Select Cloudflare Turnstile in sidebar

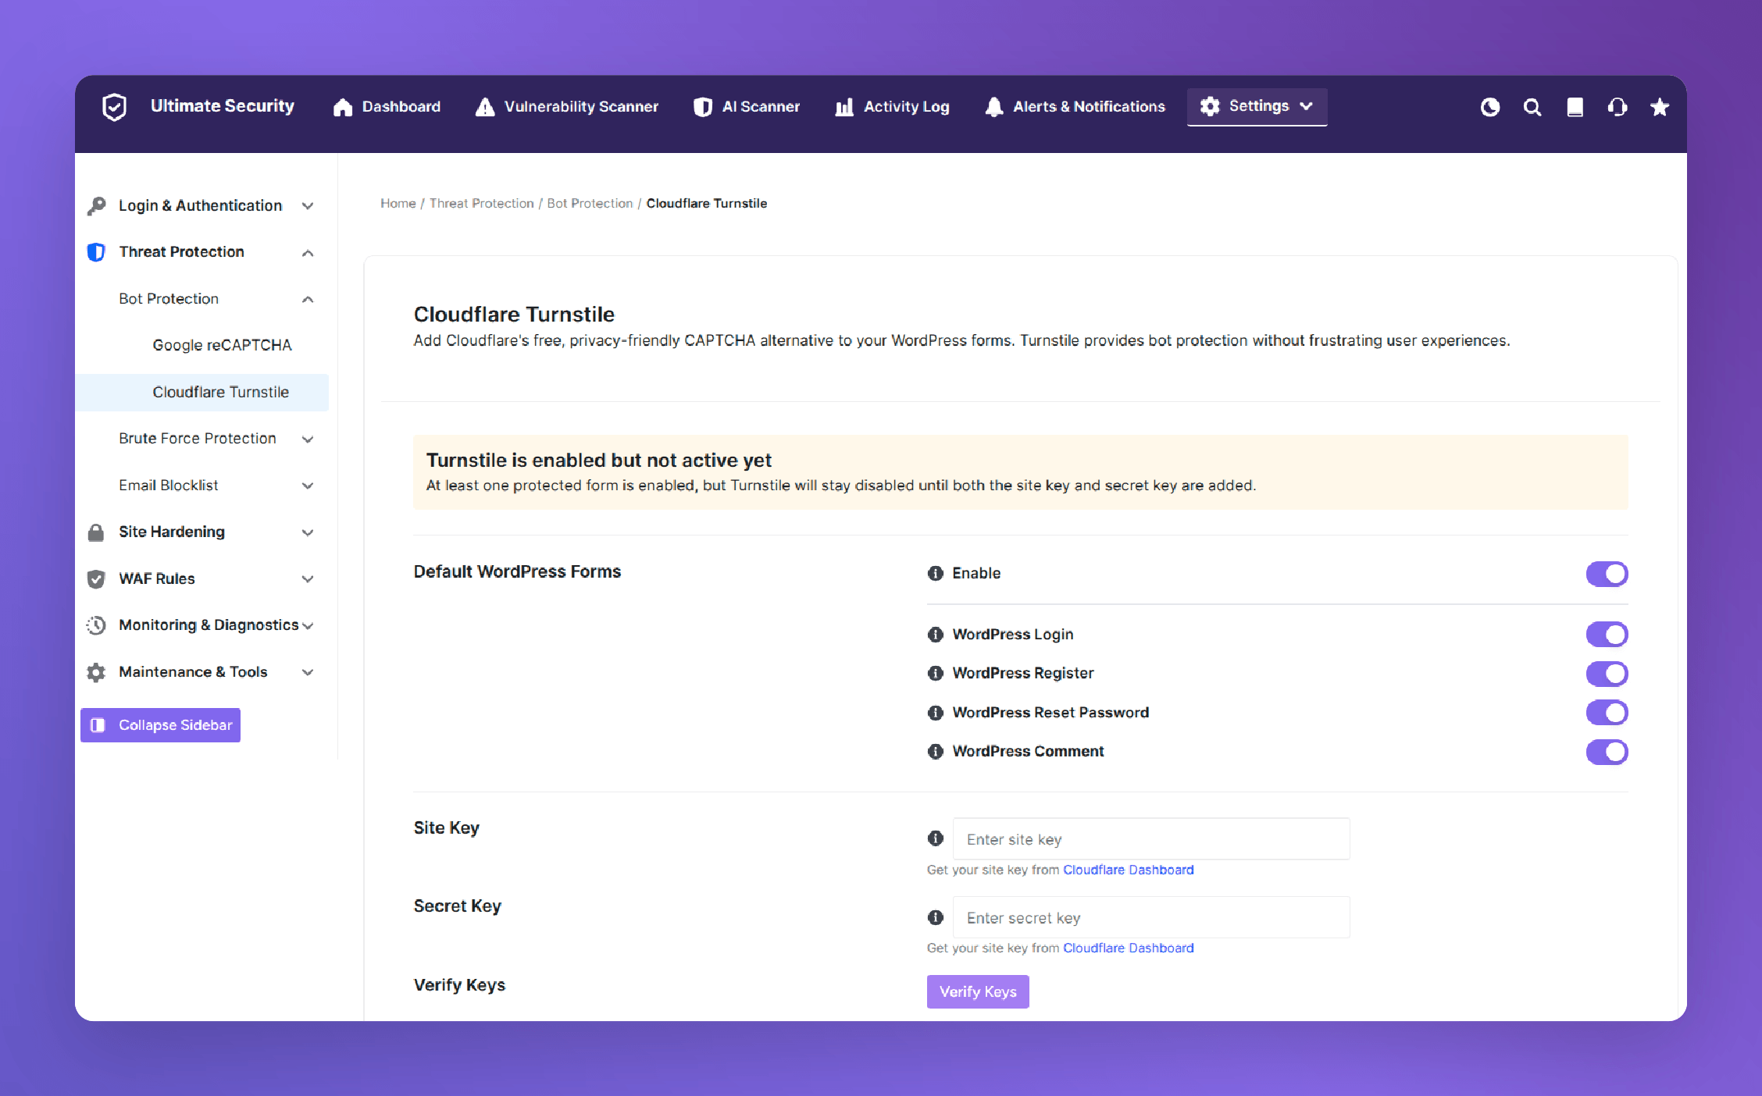coord(202,392)
